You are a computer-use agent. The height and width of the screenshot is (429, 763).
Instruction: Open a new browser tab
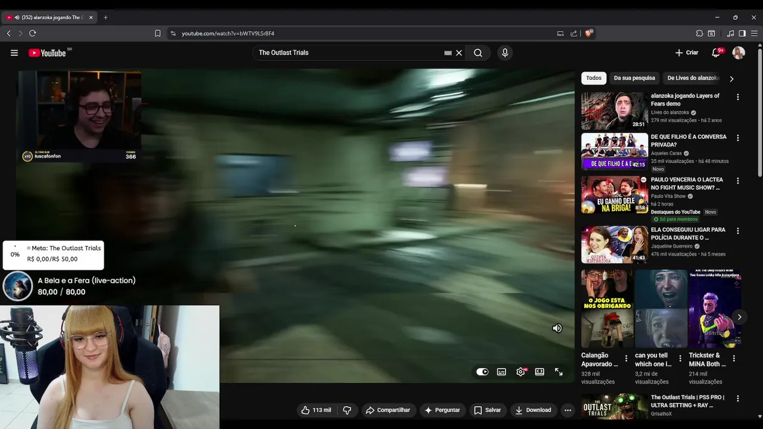click(x=106, y=17)
